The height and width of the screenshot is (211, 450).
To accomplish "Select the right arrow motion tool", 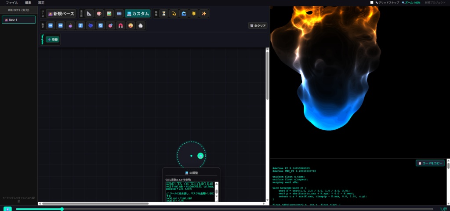I will pyautogui.click(x=50, y=25).
